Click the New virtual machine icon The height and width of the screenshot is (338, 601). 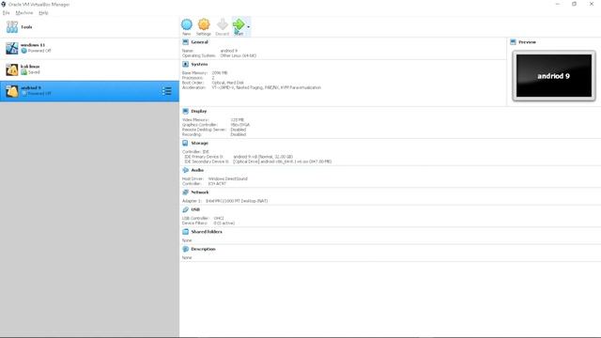[187, 24]
